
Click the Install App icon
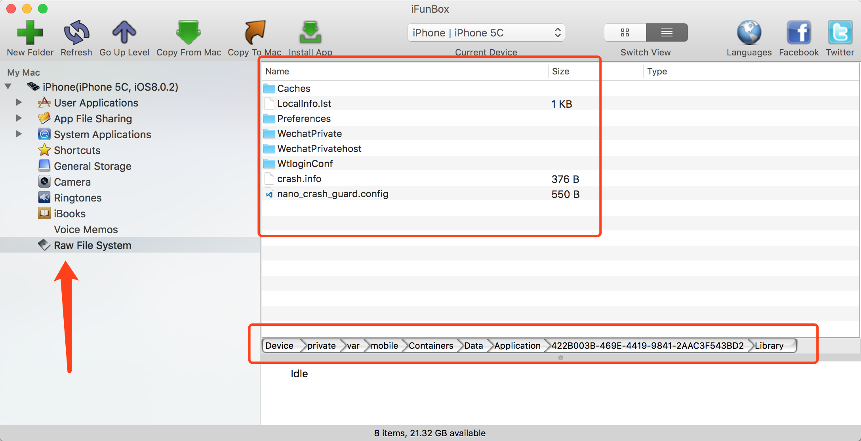click(310, 32)
